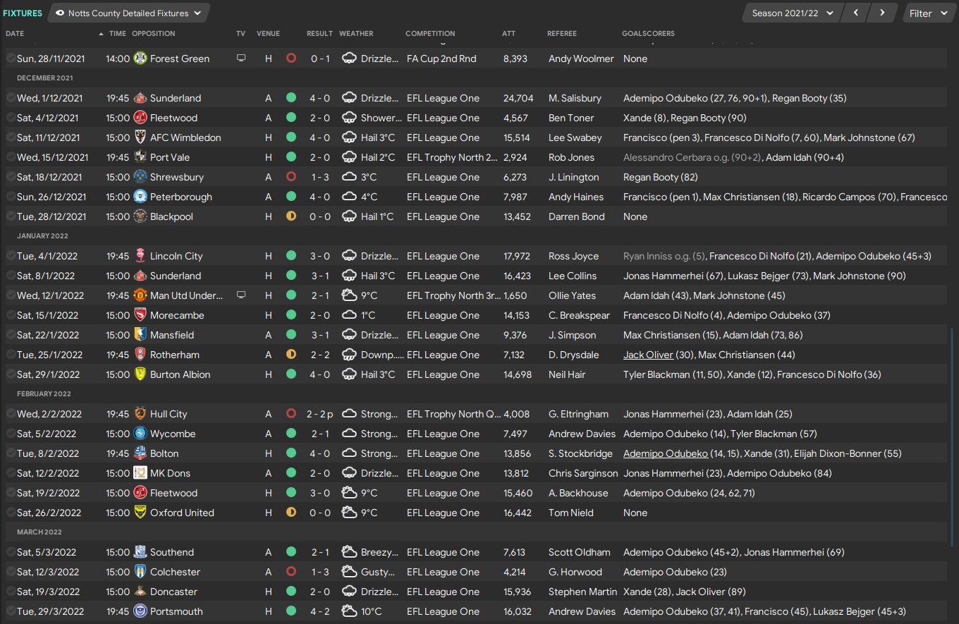The image size is (959, 624).
Task: Click Blackpool club badge
Action: point(140,216)
